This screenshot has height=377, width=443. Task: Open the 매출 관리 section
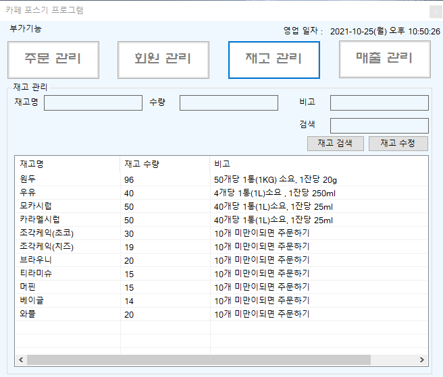click(385, 59)
